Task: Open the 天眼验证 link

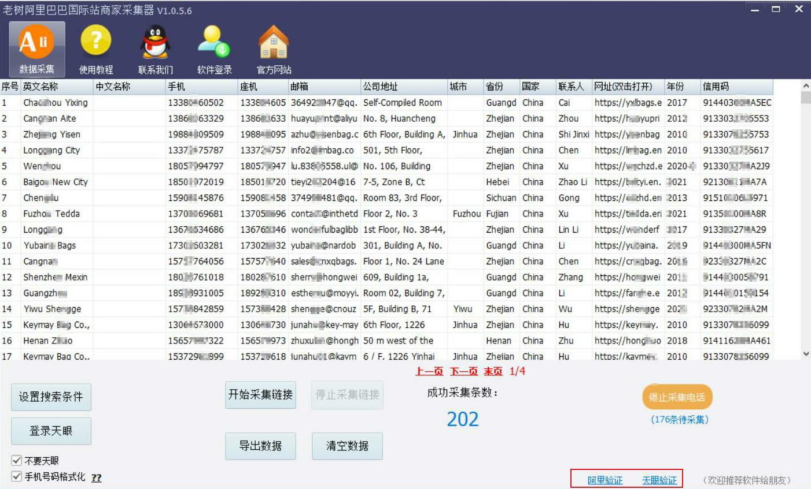Action: pyautogui.click(x=659, y=480)
